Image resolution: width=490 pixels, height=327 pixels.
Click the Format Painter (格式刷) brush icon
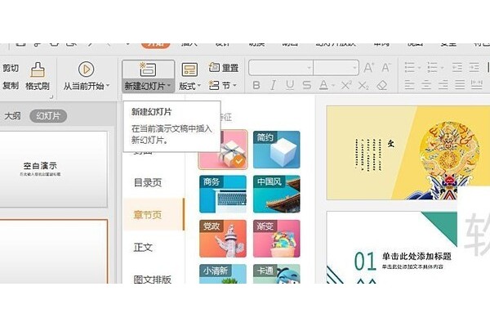(x=38, y=70)
